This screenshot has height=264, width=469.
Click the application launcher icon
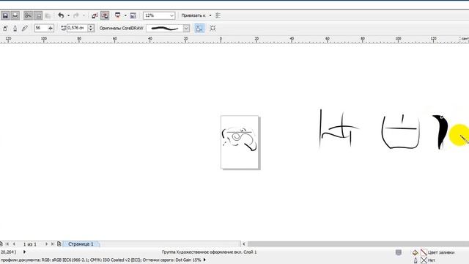[x=117, y=15]
